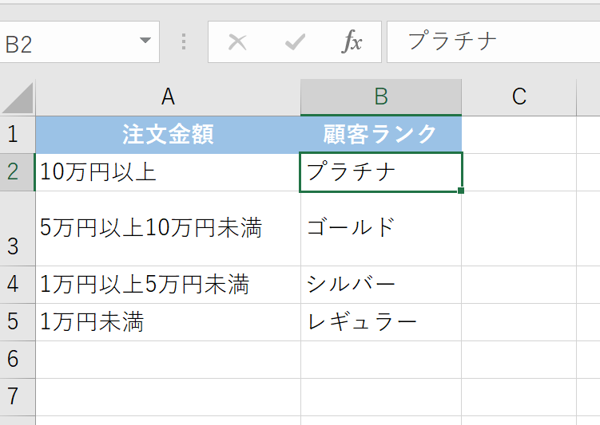This screenshot has width=600, height=425.
Task: Click the 注文金額 header cell
Action: pyautogui.click(x=168, y=135)
